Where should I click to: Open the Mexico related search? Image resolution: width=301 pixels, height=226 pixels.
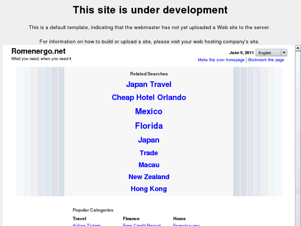click(149, 112)
